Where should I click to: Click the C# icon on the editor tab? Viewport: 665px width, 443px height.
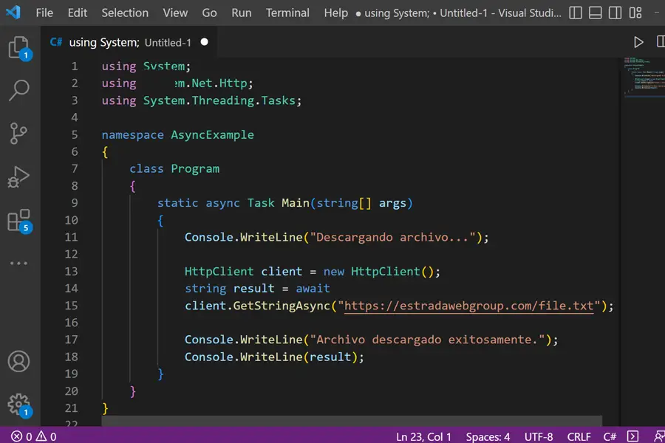tap(55, 42)
